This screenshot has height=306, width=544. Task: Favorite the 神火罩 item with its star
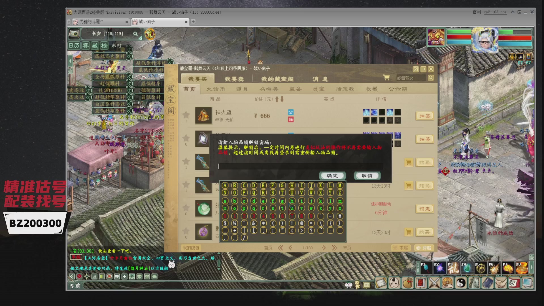[186, 115]
